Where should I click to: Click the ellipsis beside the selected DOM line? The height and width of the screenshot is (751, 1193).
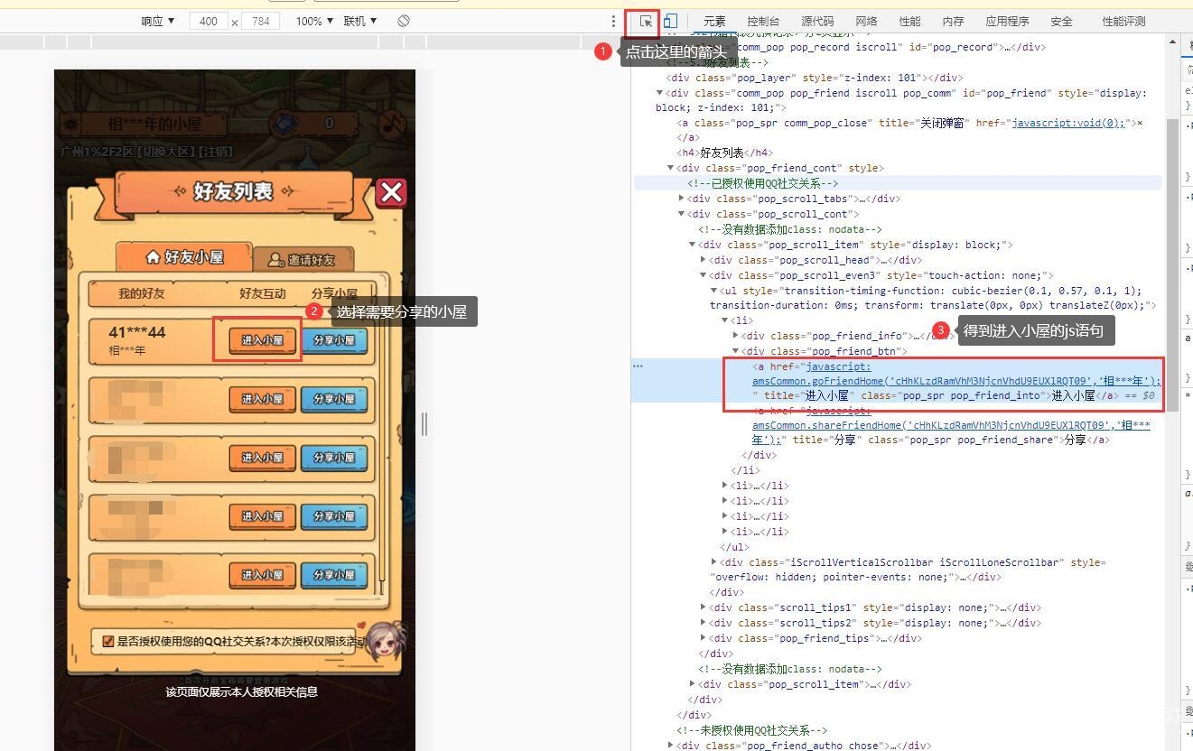tap(638, 366)
